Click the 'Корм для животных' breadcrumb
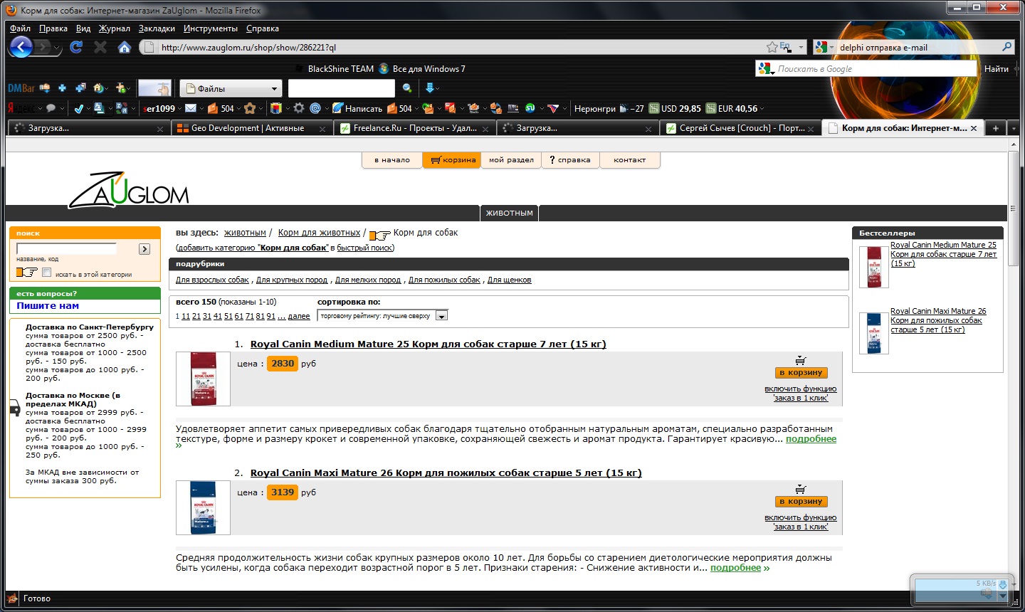Viewport: 1025px width, 612px height. (x=319, y=233)
